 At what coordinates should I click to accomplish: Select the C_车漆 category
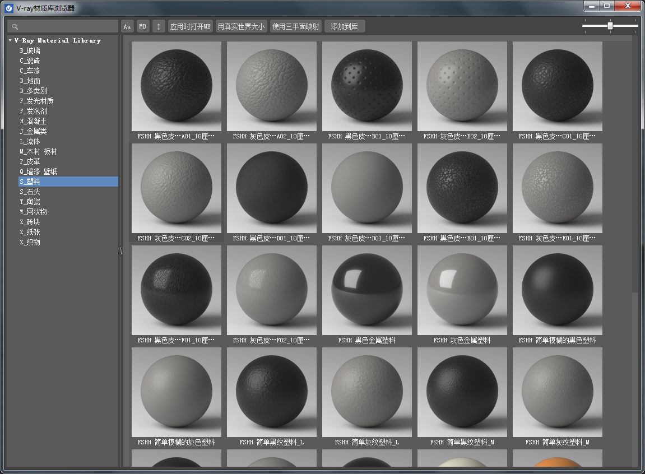tap(30, 71)
